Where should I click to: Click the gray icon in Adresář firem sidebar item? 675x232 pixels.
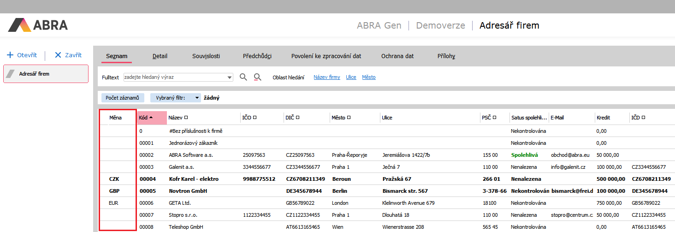point(12,74)
